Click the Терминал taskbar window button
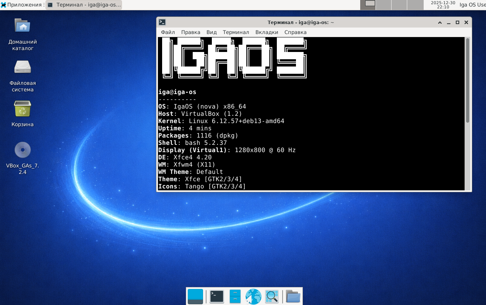 click(84, 5)
